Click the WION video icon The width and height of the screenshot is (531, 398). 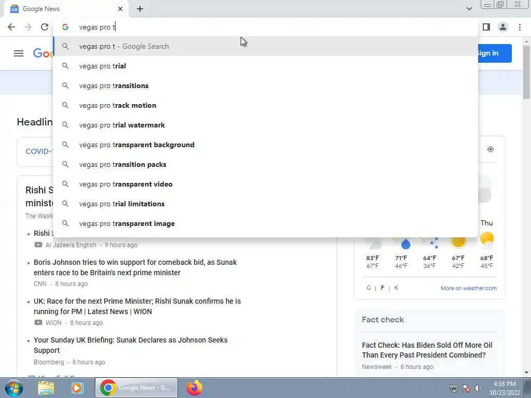tap(38, 322)
